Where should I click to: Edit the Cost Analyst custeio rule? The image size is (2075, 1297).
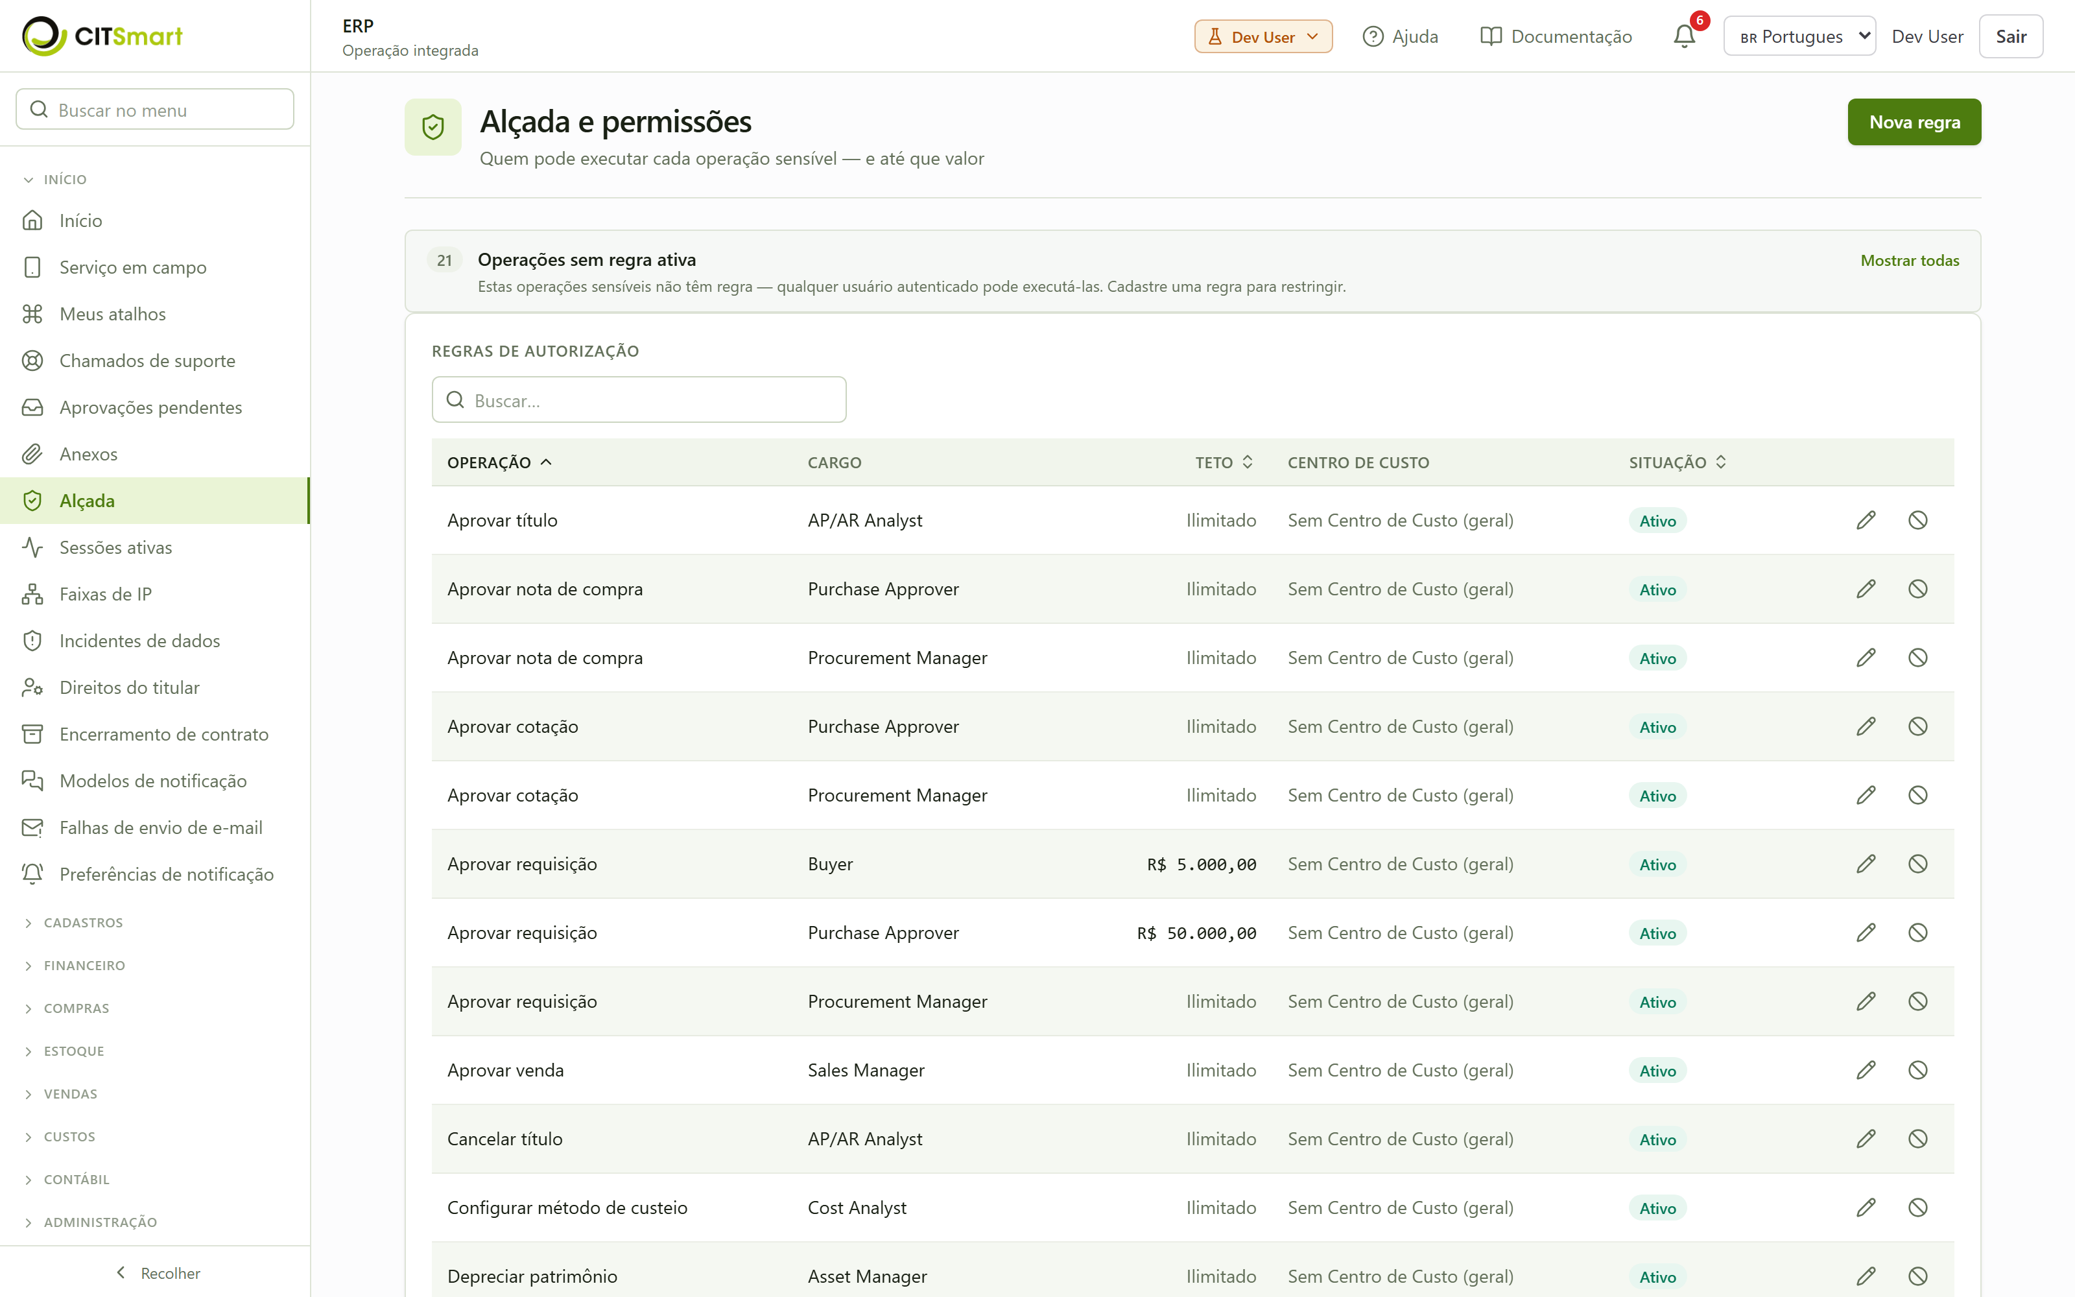(x=1866, y=1208)
